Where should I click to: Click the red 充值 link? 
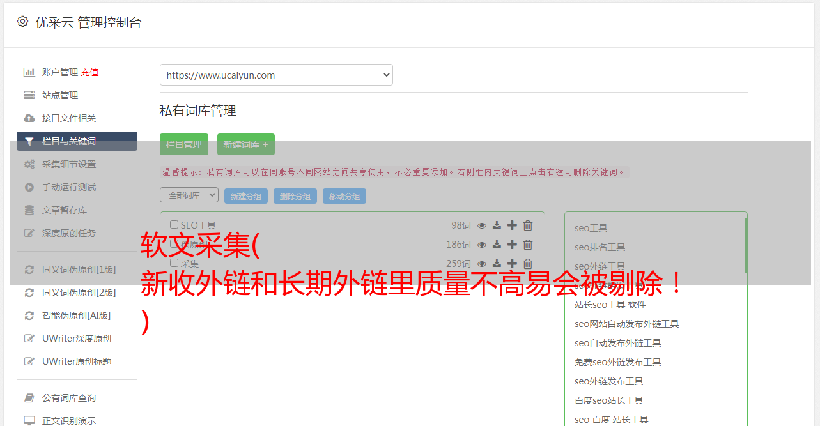point(89,72)
